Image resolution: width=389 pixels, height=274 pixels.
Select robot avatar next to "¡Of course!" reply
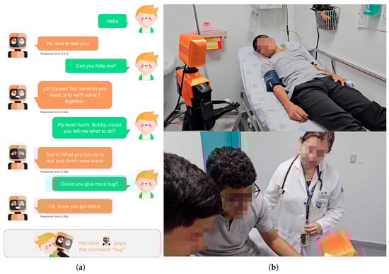[x=18, y=97]
